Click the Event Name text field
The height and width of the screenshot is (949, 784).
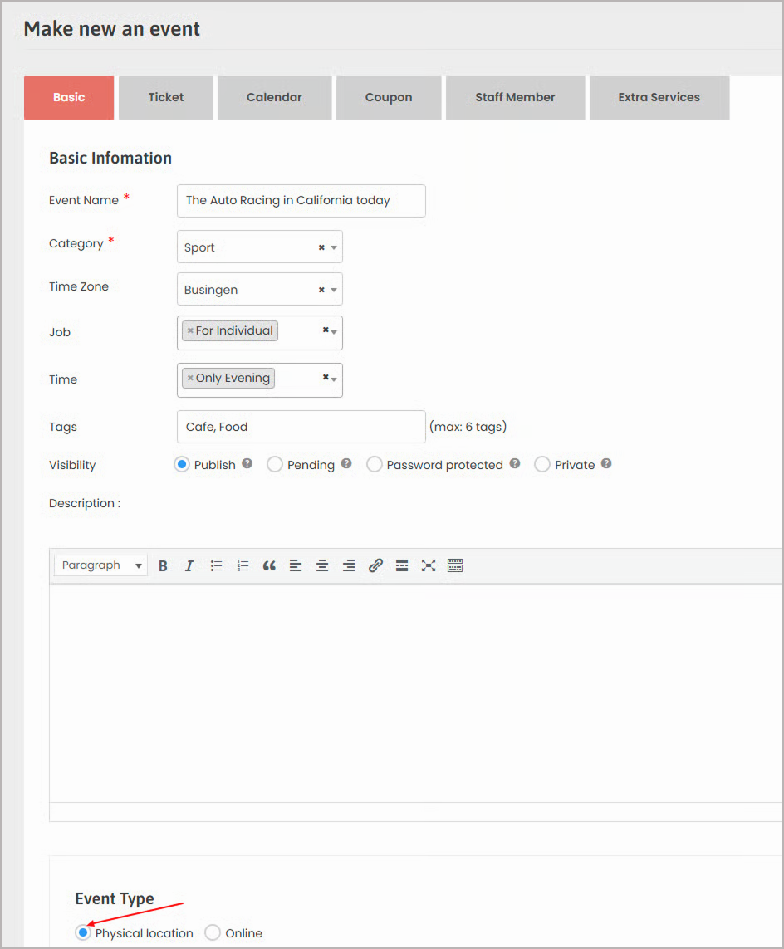301,200
